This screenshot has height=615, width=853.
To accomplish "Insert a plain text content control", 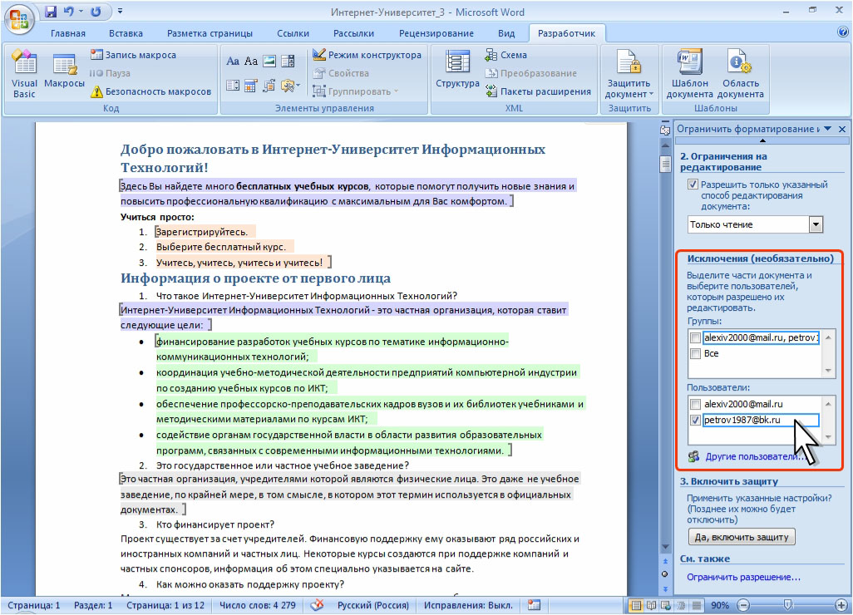I will click(251, 61).
